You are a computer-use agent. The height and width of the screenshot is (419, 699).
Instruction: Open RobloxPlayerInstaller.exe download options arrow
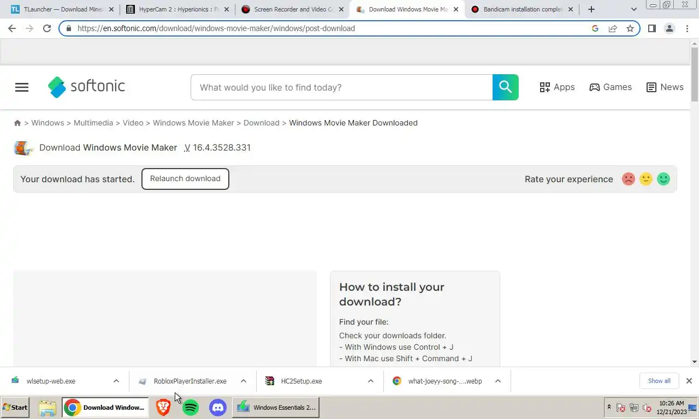244,381
